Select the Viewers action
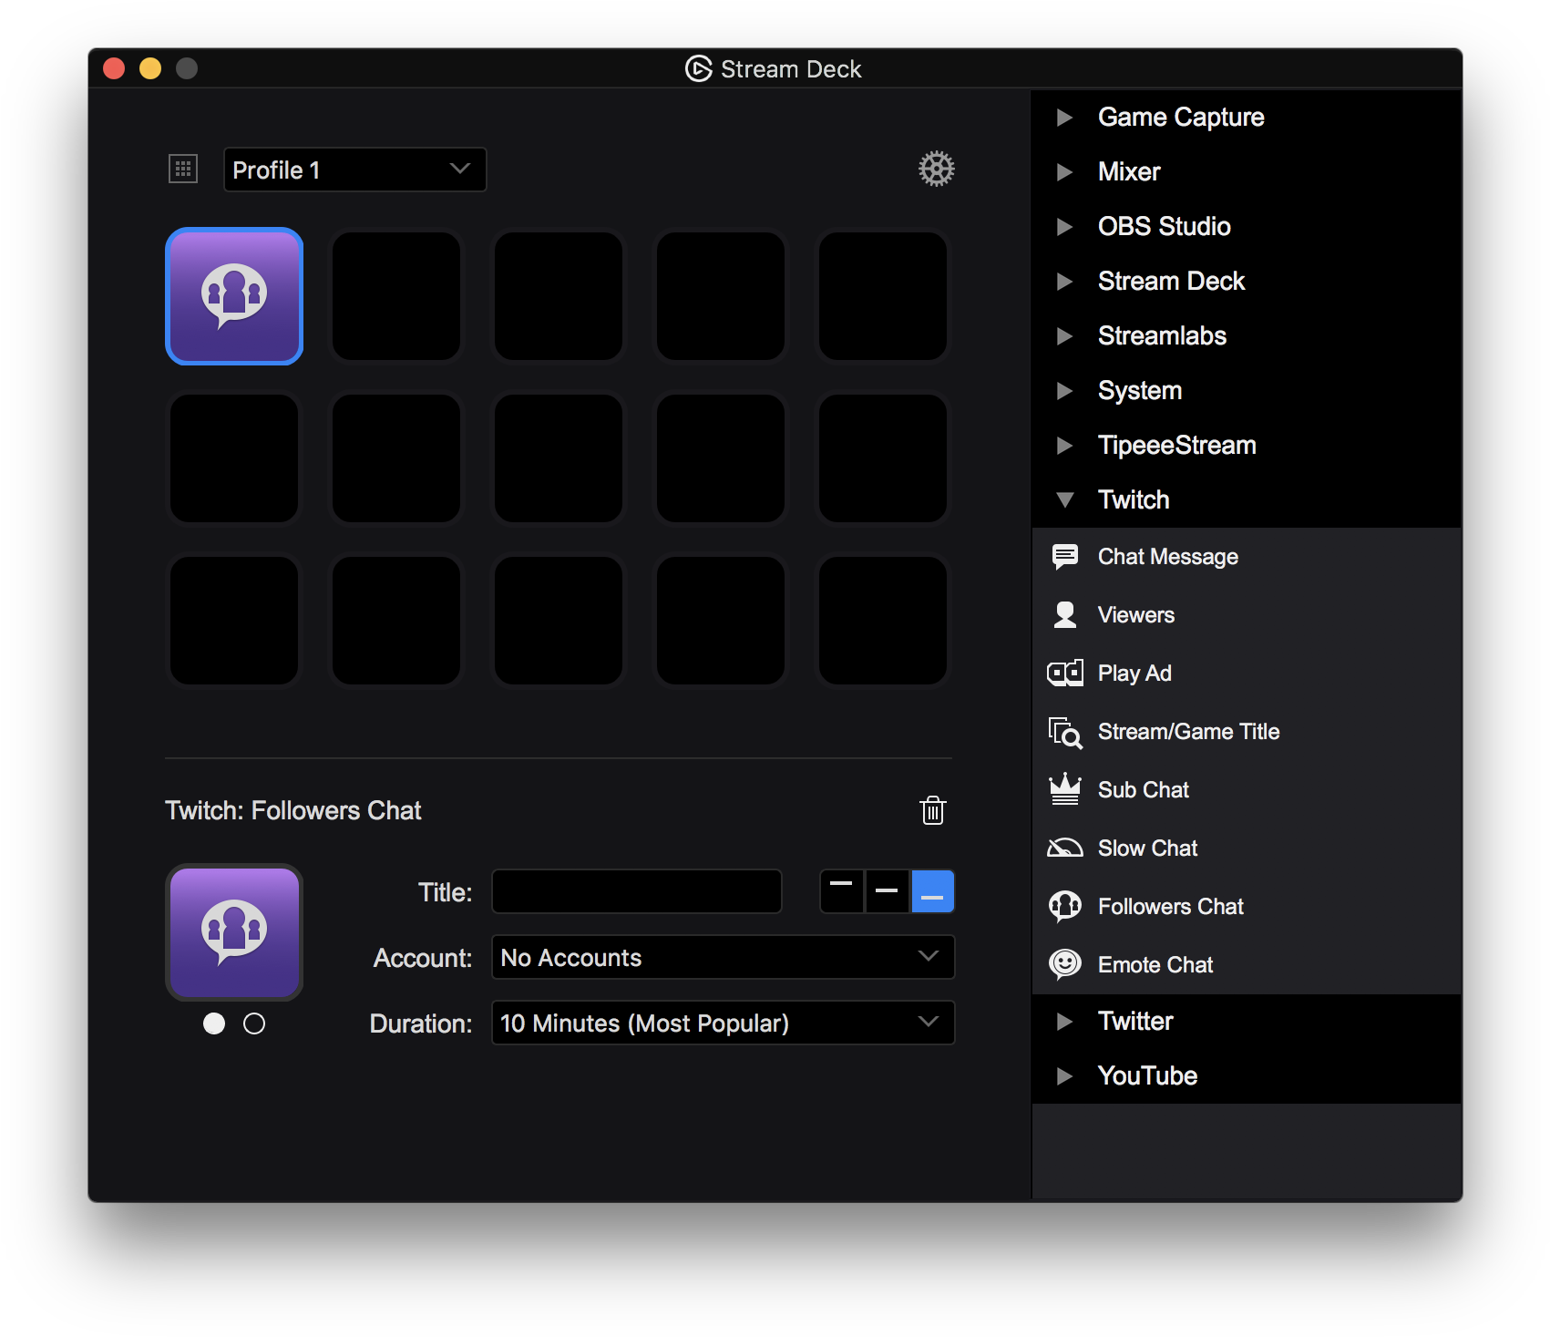This screenshot has height=1337, width=1550. point(1136,614)
